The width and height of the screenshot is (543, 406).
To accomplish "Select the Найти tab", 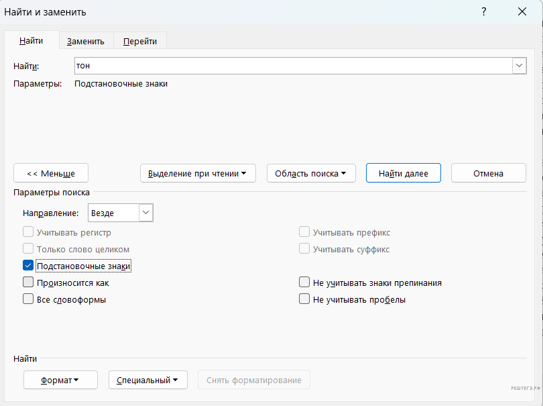I will tap(31, 41).
